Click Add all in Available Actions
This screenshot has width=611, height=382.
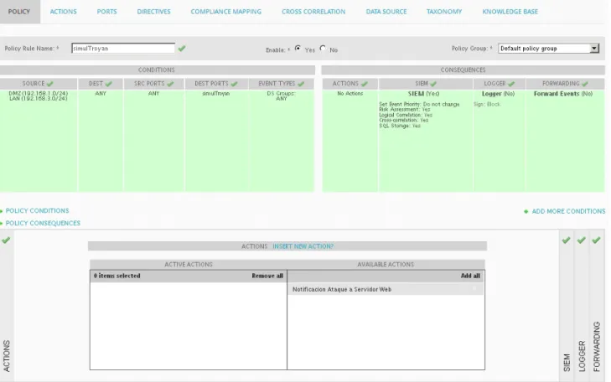470,276
